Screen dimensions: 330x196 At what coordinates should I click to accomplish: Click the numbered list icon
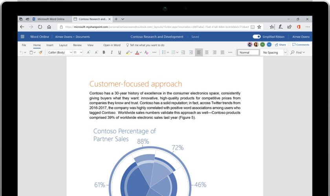(173, 53)
